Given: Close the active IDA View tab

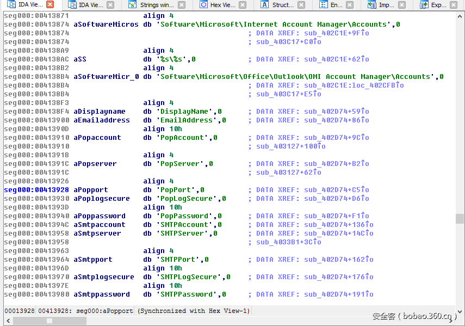Looking at the screenshot, I should 50,5.
